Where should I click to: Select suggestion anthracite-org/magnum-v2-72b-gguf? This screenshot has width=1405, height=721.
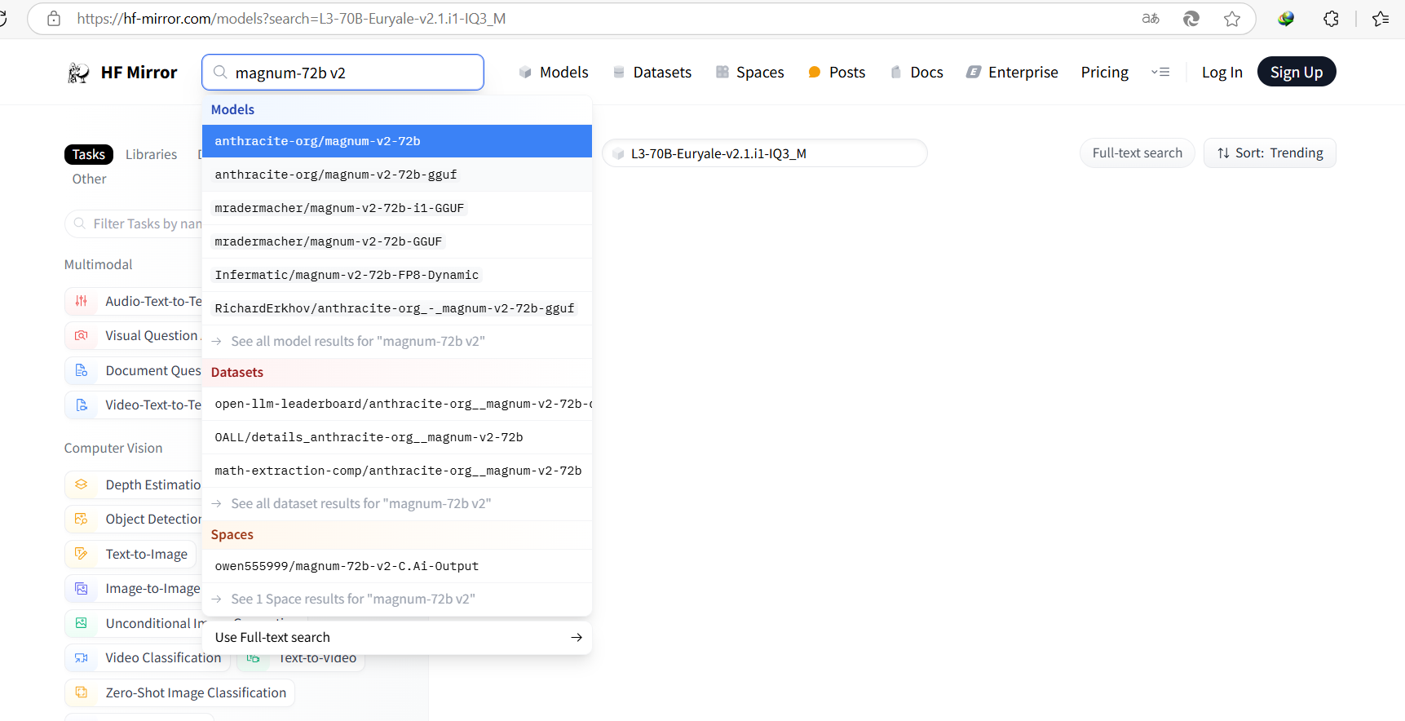397,175
